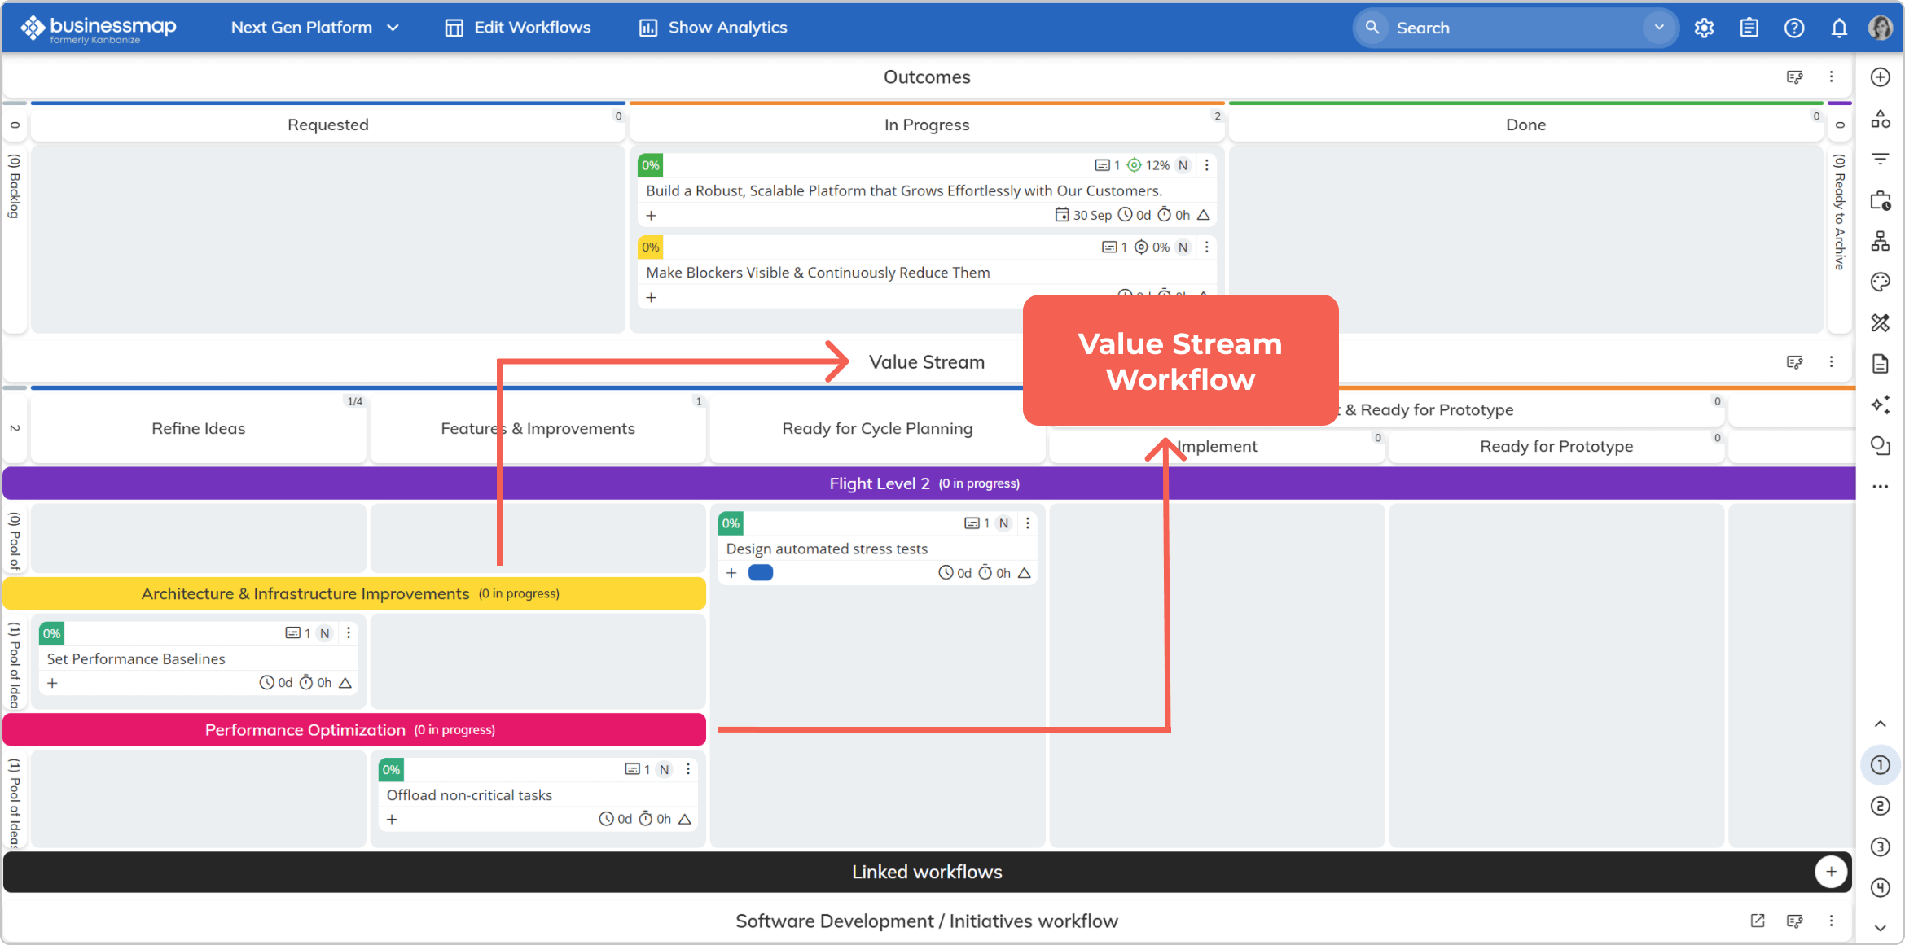Image resolution: width=1905 pixels, height=945 pixels.
Task: Add a subtask on Set Performance Baselines card
Action: point(52,683)
